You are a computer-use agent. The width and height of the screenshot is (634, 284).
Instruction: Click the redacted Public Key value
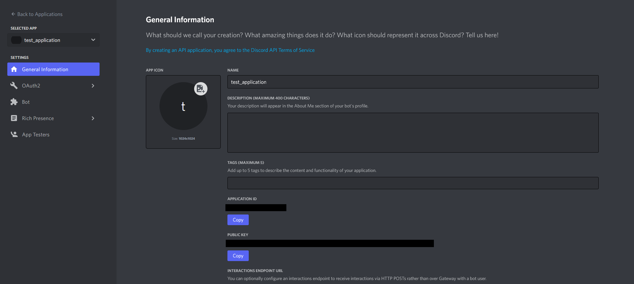pos(330,243)
